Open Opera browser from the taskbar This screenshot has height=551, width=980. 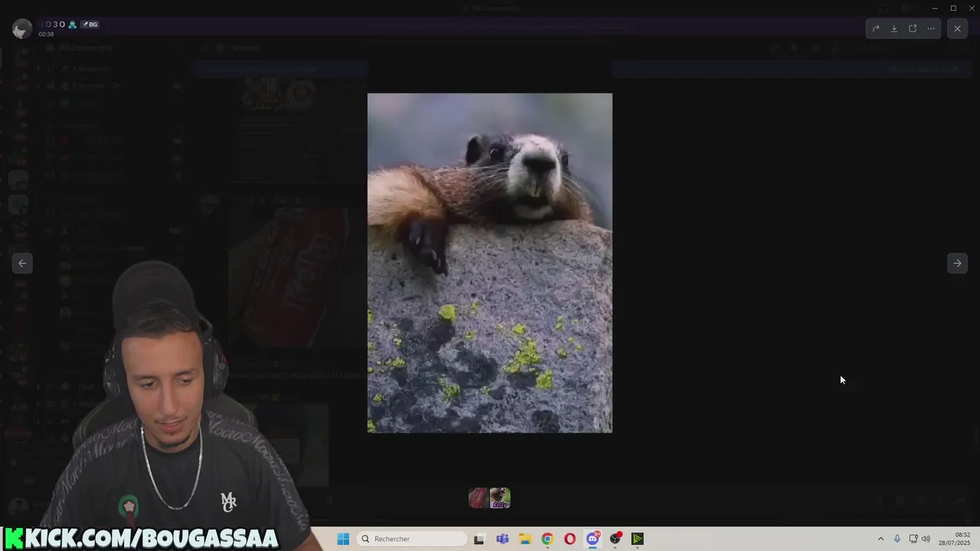570,539
